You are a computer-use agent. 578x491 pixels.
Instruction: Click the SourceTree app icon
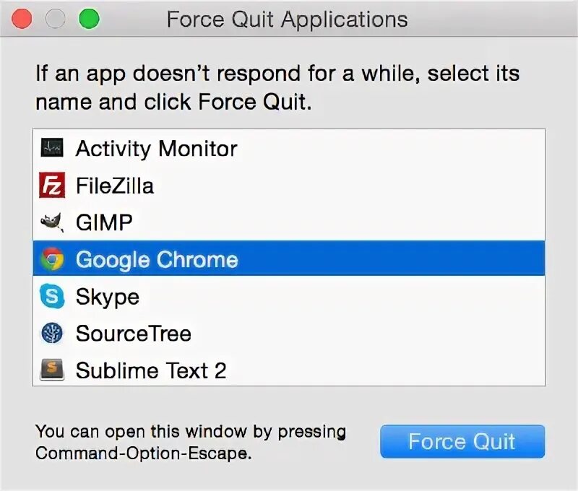click(x=52, y=333)
